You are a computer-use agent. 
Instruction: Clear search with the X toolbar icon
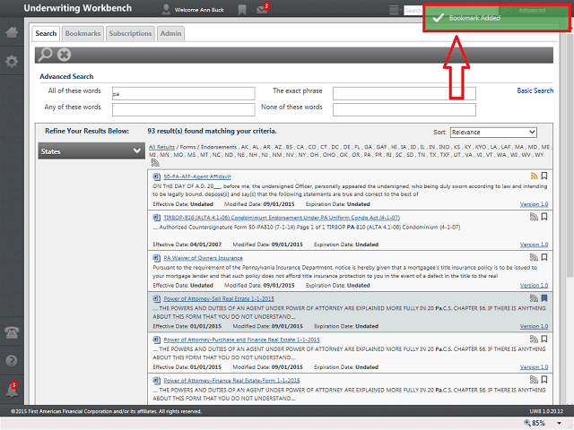64,55
